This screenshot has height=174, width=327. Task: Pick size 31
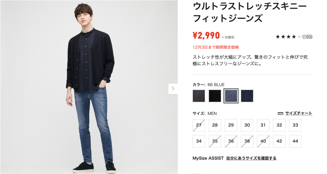click(x=263, y=125)
